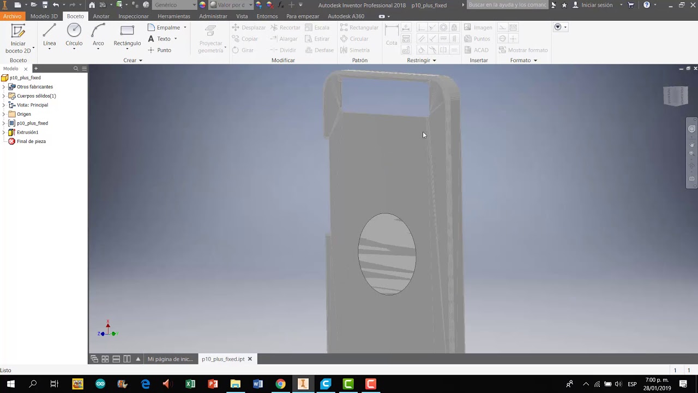Click the Windows Start button
The width and height of the screenshot is (698, 393).
(x=10, y=384)
